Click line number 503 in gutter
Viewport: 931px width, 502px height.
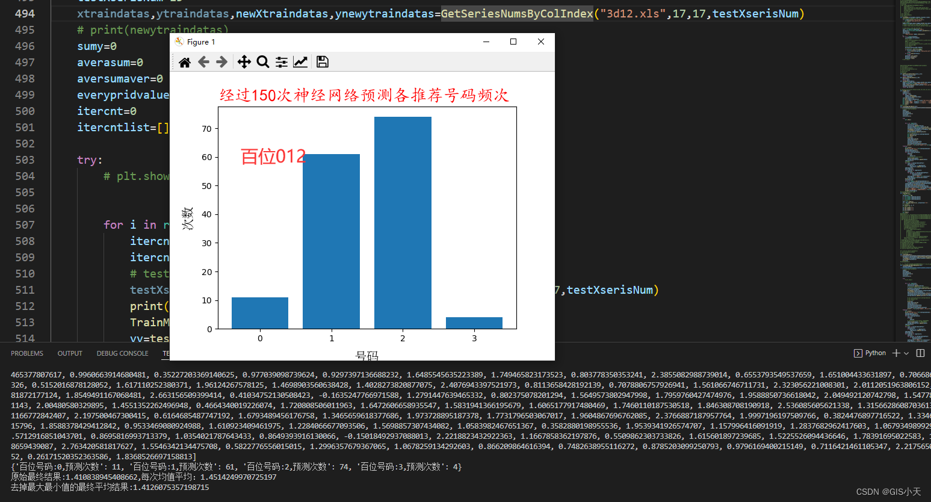tap(25, 160)
